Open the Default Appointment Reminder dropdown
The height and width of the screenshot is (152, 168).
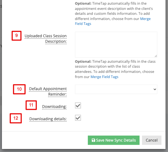pyautogui.click(x=116, y=89)
